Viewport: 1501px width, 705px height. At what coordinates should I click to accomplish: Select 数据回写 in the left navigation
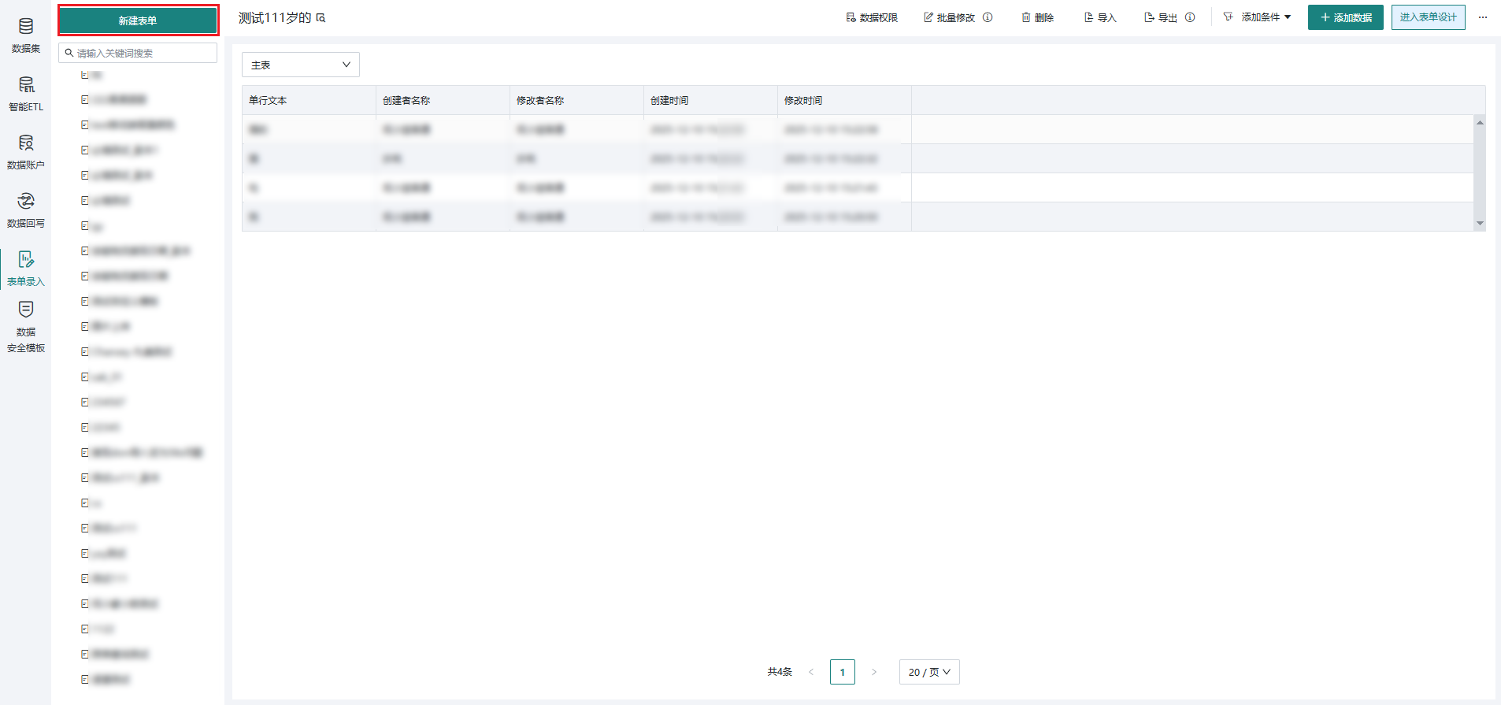(x=26, y=210)
